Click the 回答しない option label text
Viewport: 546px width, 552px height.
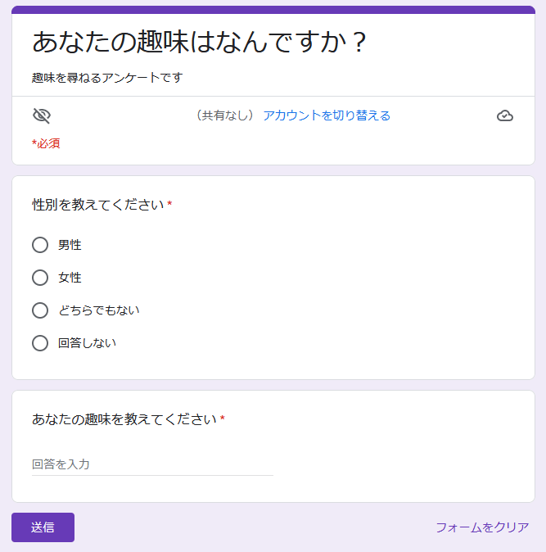[87, 343]
